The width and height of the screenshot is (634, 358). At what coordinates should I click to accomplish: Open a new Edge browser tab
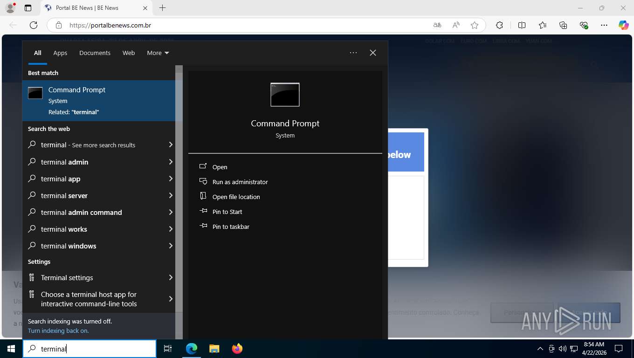click(162, 8)
